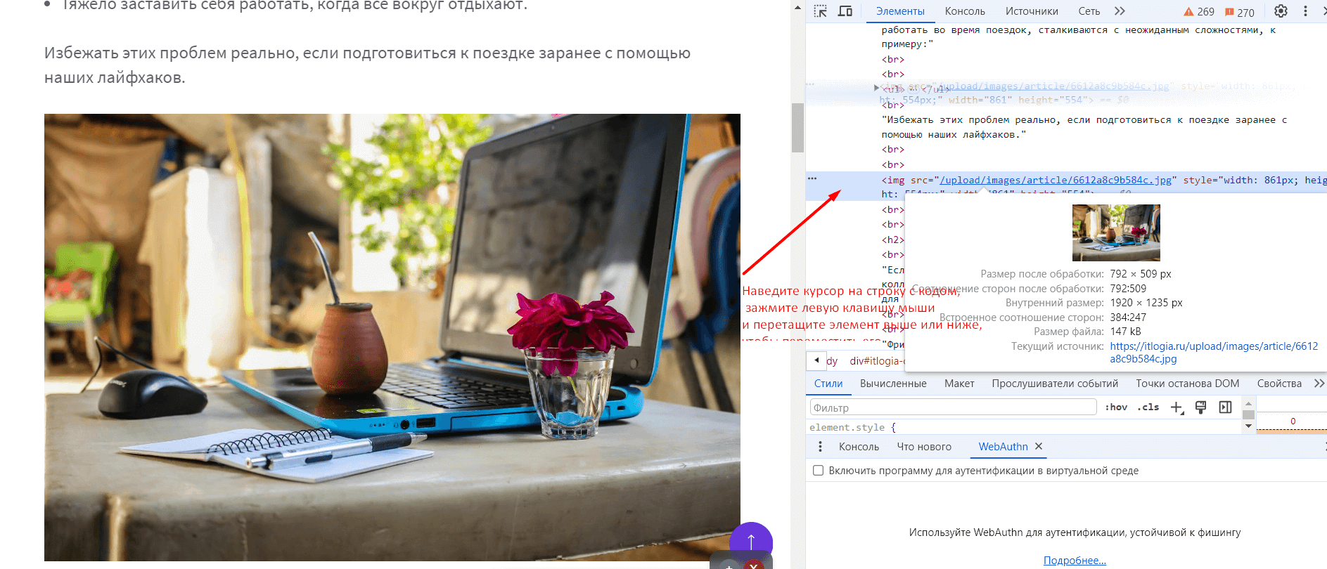
Task: Click the Фильтр styles input field
Action: pos(953,407)
